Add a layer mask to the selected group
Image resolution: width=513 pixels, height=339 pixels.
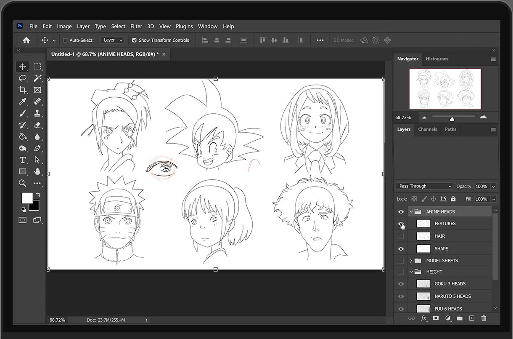click(436, 318)
